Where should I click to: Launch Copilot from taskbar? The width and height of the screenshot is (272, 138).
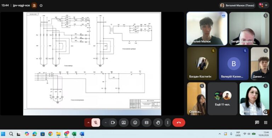[x=27, y=134]
